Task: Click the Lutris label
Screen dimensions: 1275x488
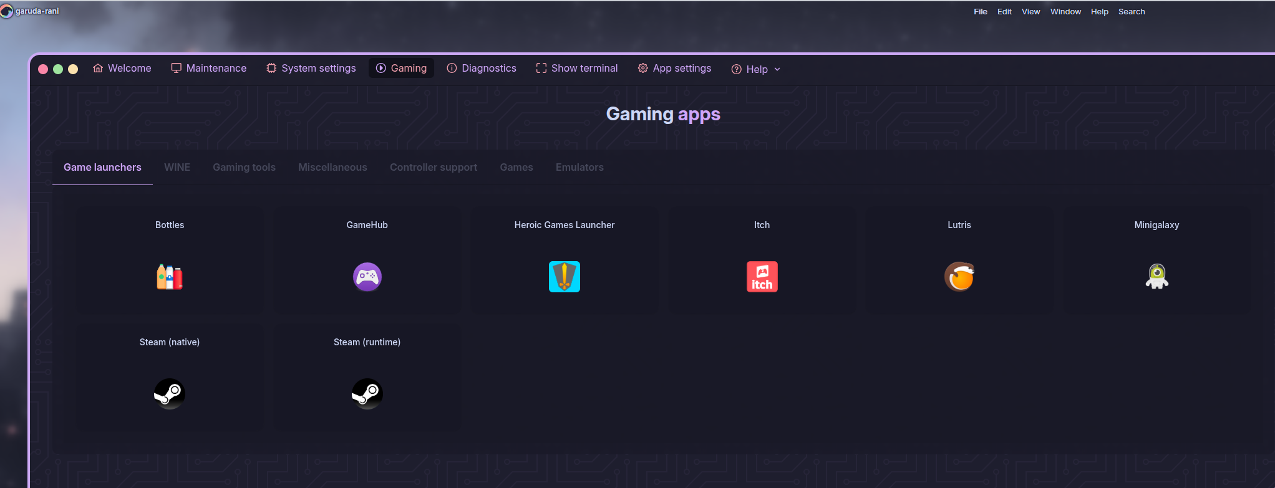Action: point(959,225)
